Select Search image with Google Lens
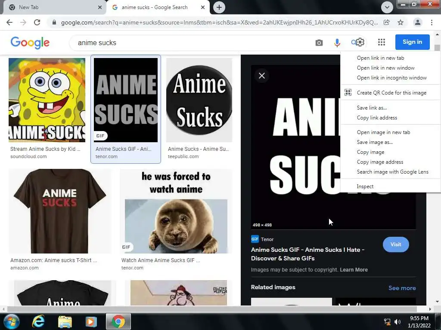Viewport: 441px width, 330px height. click(390, 172)
